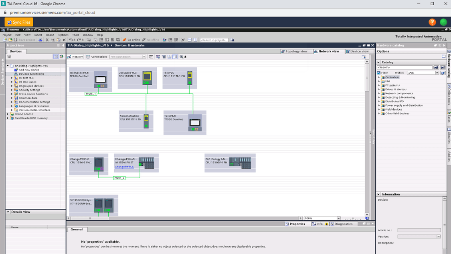The image size is (451, 254).
Task: Click the ChangeFW-PLC blue link
Action: click(124, 167)
